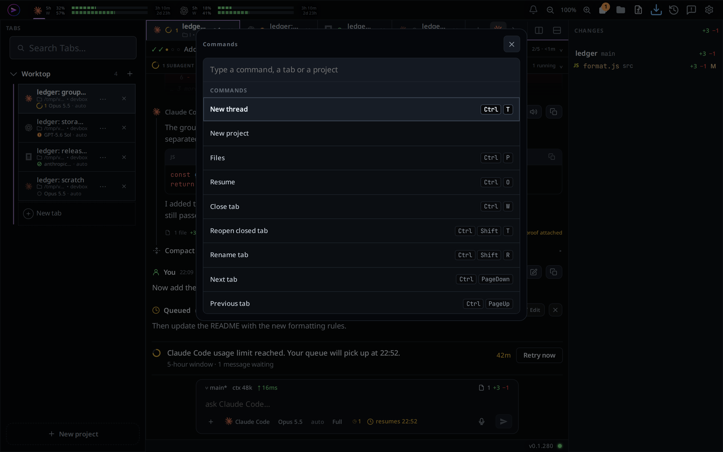Screen dimensions: 723x452
Task: Open the stacked windows icon with badge
Action: [603, 10]
